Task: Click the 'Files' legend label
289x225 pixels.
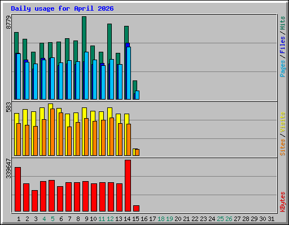Action: click(282, 45)
